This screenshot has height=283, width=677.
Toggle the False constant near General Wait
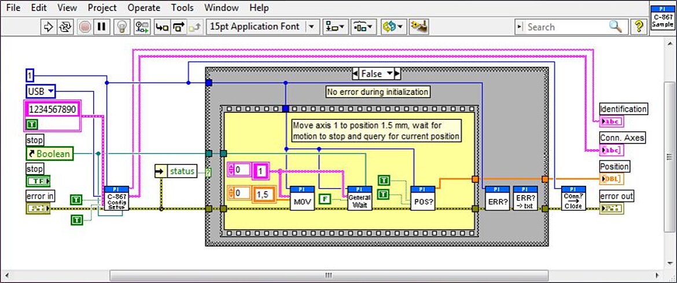[x=324, y=199]
